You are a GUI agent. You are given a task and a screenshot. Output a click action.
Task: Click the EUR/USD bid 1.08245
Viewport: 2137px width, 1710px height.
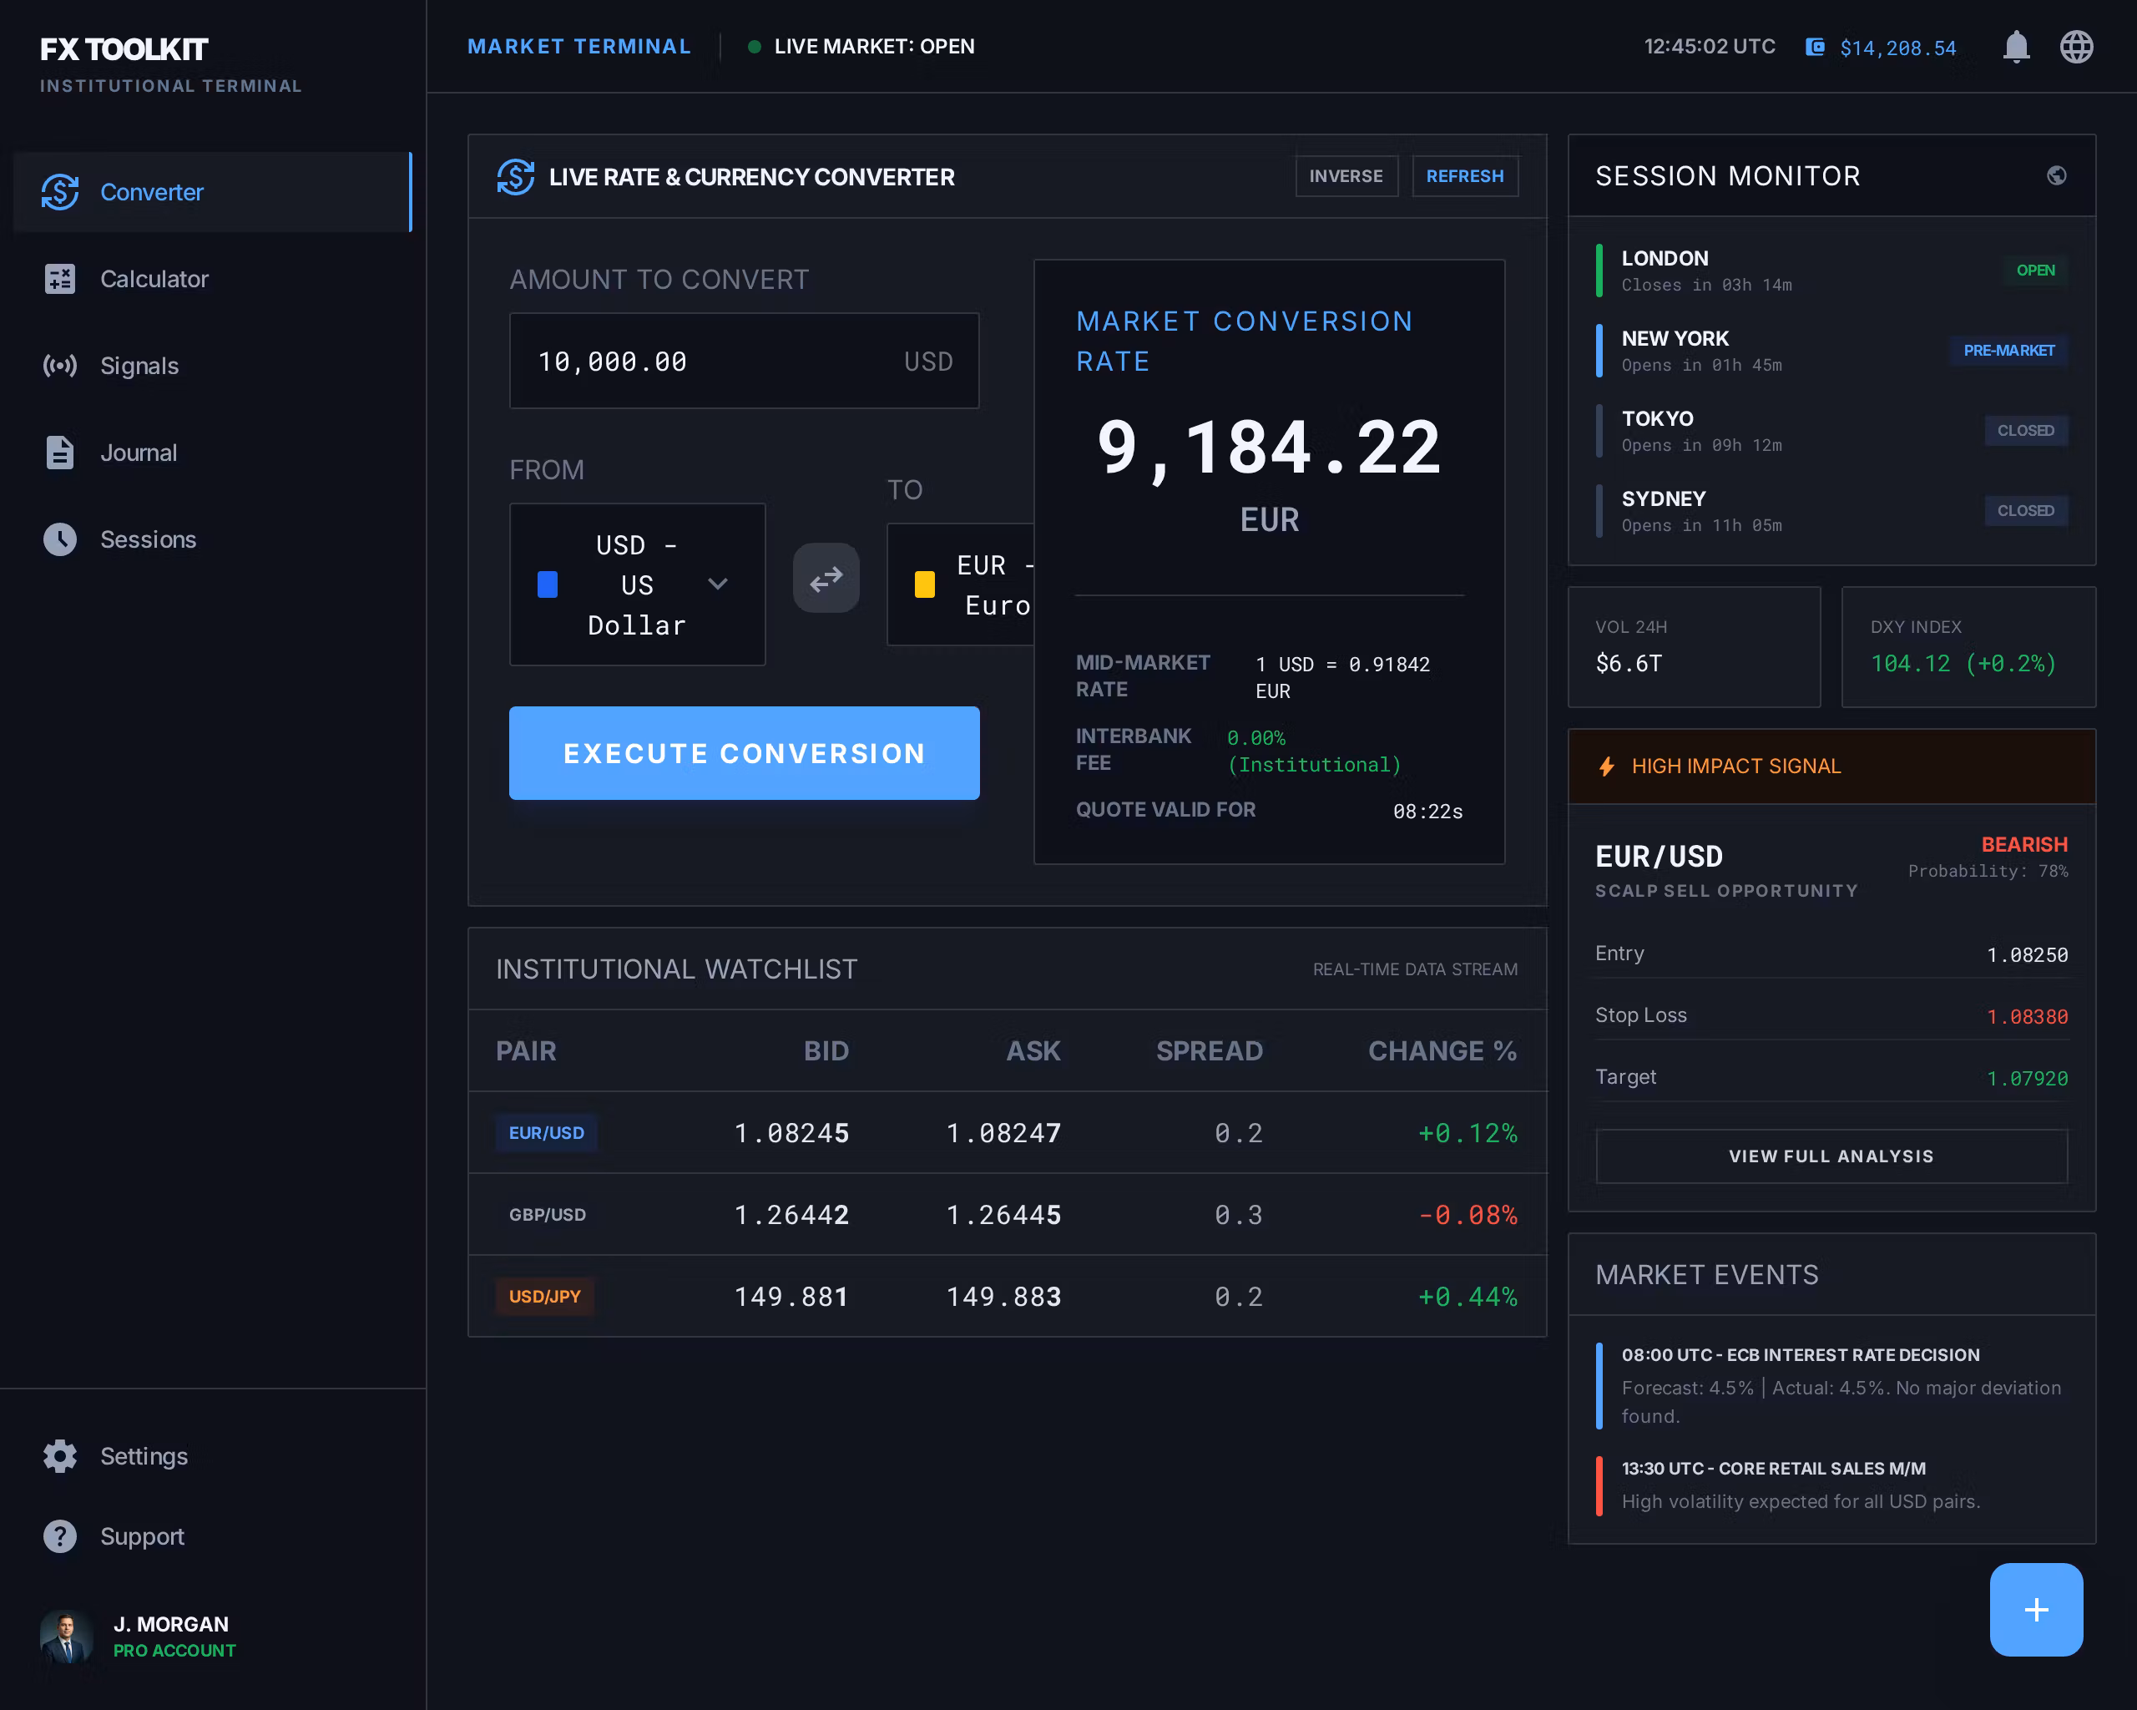[x=791, y=1133]
